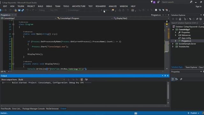Open ConsoleApp1 project navigation dropdown
204x115 pixels.
28,19
